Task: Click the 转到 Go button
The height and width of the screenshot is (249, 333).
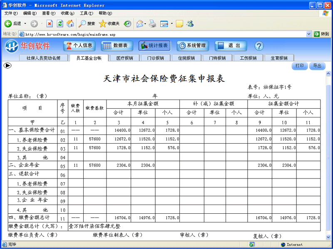Action: click(x=321, y=34)
